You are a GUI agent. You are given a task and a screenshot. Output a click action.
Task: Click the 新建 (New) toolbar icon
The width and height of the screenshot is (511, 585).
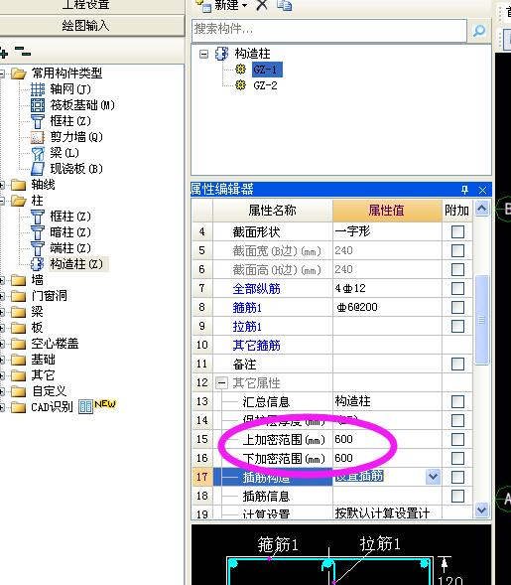[x=203, y=5]
